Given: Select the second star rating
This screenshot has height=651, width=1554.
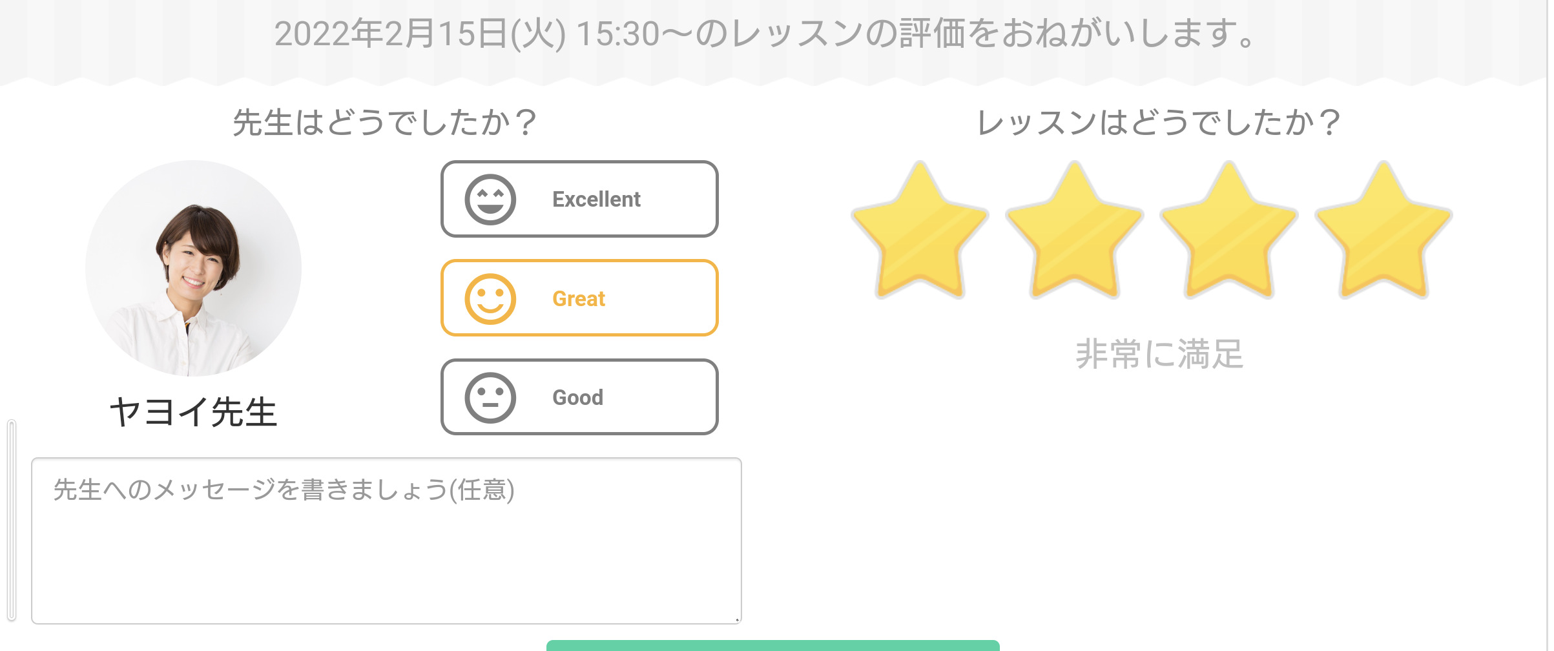Looking at the screenshot, I should [1074, 235].
